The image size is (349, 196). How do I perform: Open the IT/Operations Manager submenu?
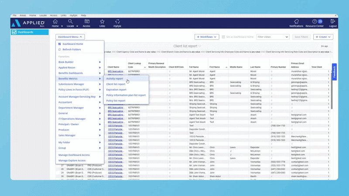click(80, 119)
